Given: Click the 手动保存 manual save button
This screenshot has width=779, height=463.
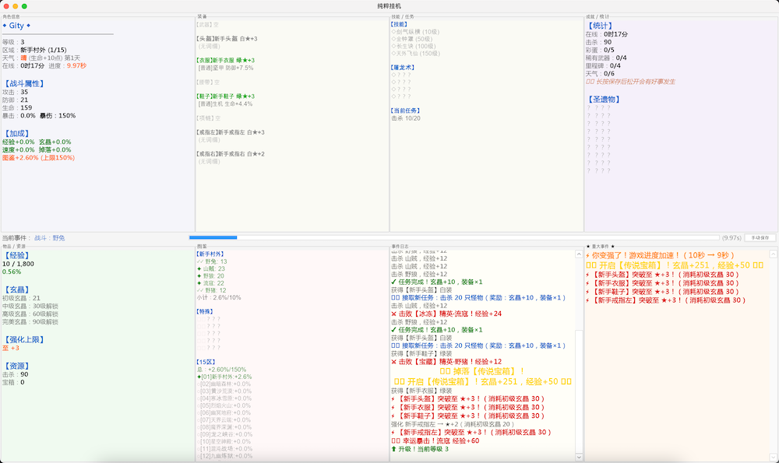Looking at the screenshot, I should point(760,237).
